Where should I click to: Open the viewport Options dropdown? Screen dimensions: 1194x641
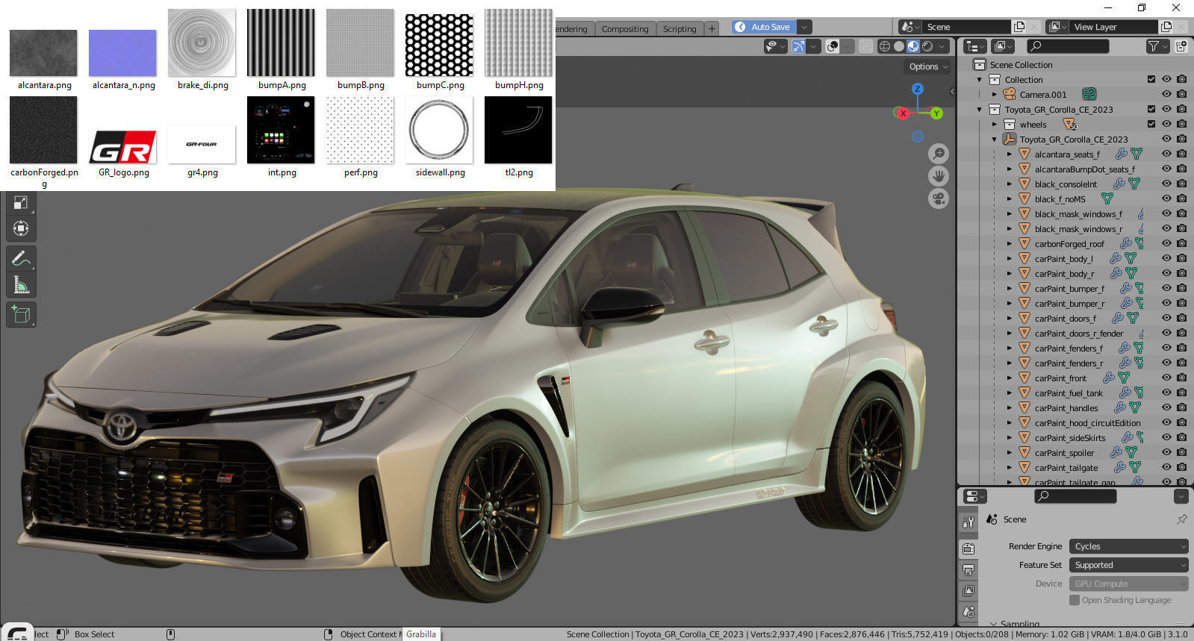pyautogui.click(x=928, y=66)
